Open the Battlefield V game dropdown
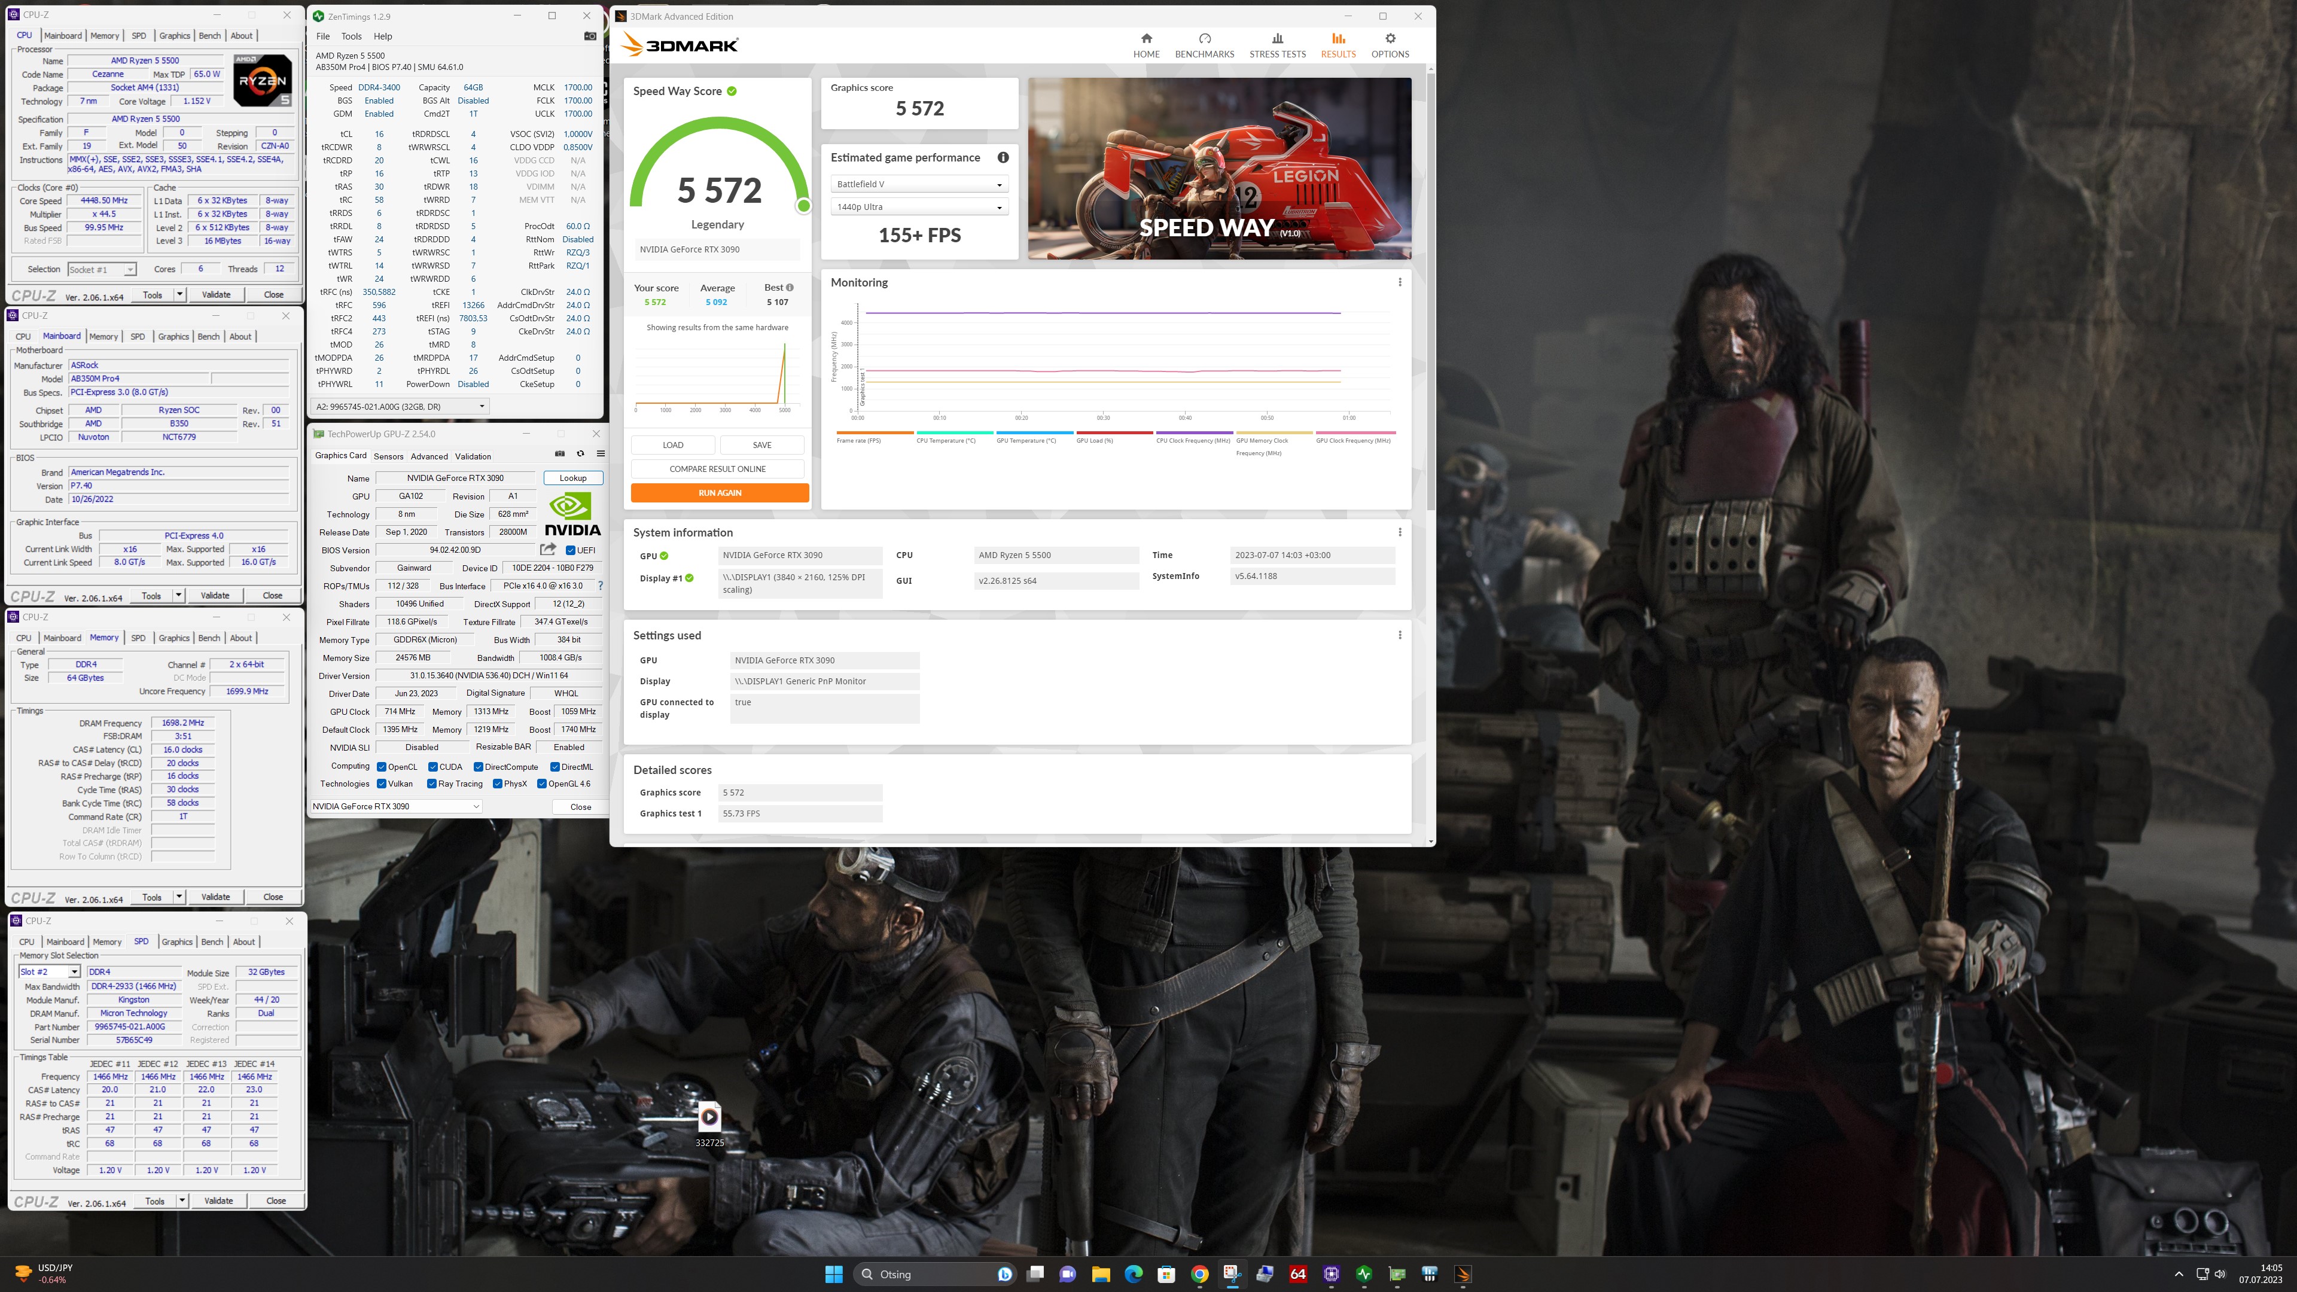Viewport: 2297px width, 1292px height. click(919, 184)
